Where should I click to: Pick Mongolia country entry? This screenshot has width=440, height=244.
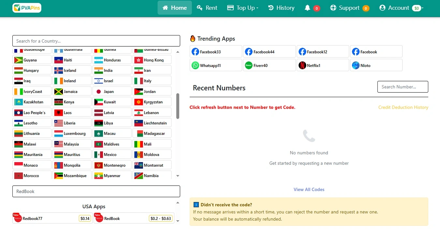point(72,165)
